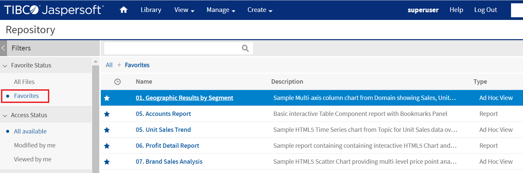This screenshot has width=523, height=173.
Task: Select the All available access filter
Action: 30,131
